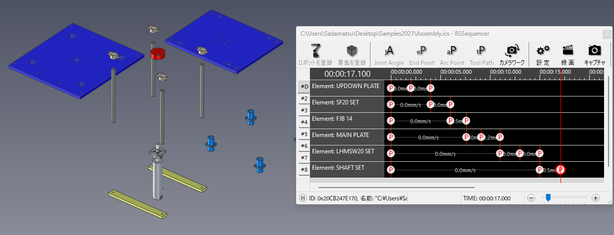Click the #D row tab button

(304, 87)
